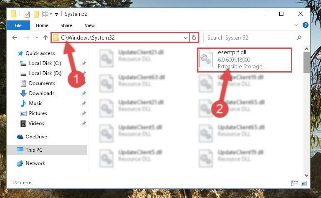This screenshot has height=198, width=321.
Task: Toggle pin beside Pictures folder
Action: tap(84, 113)
